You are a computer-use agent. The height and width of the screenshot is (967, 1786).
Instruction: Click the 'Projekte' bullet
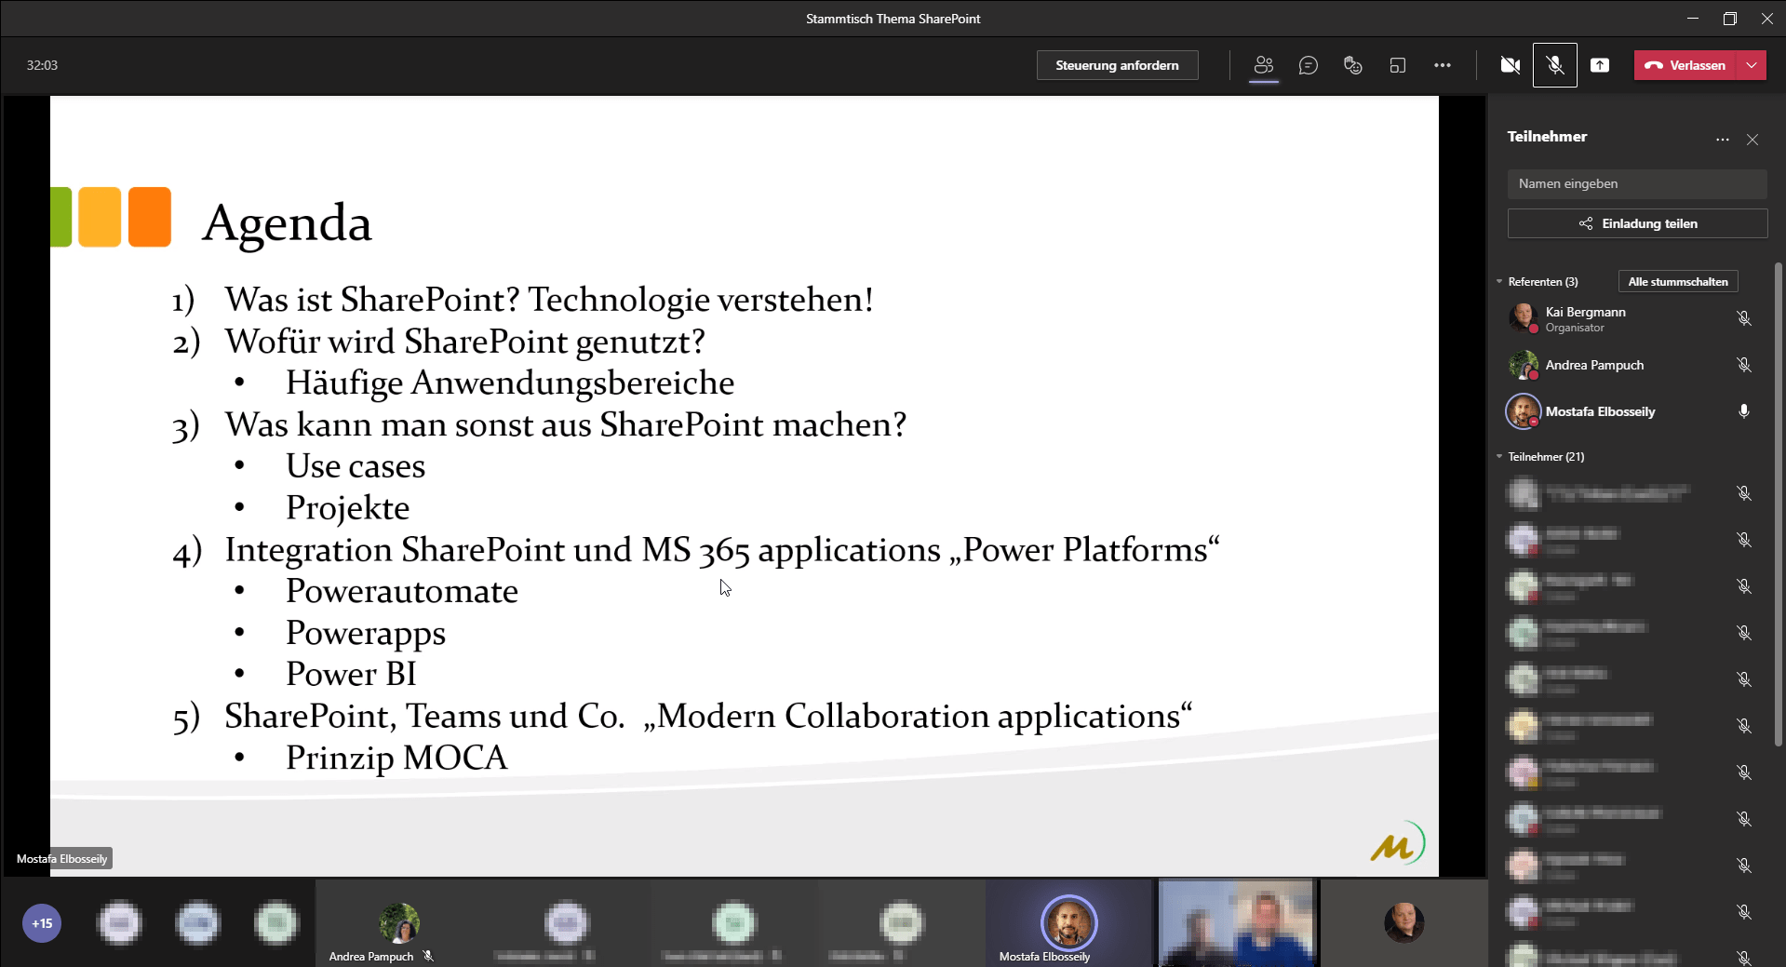347,508
